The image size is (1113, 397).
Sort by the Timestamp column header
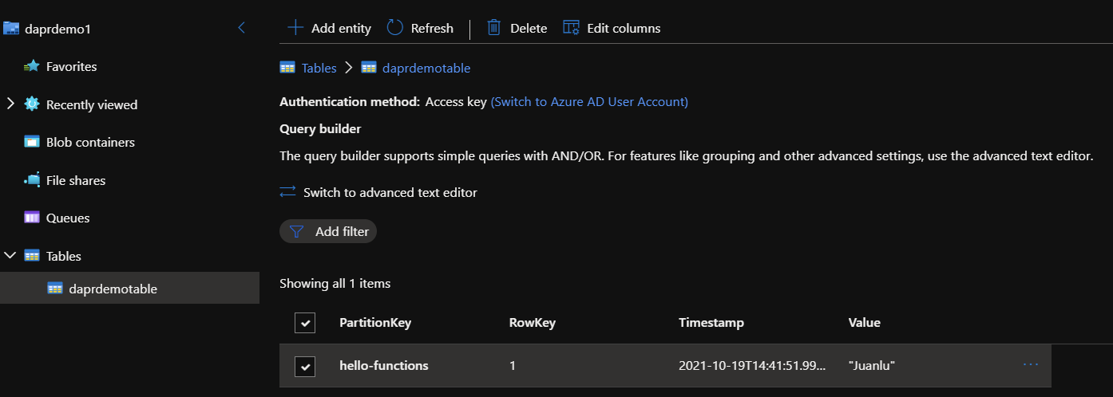pyautogui.click(x=711, y=323)
